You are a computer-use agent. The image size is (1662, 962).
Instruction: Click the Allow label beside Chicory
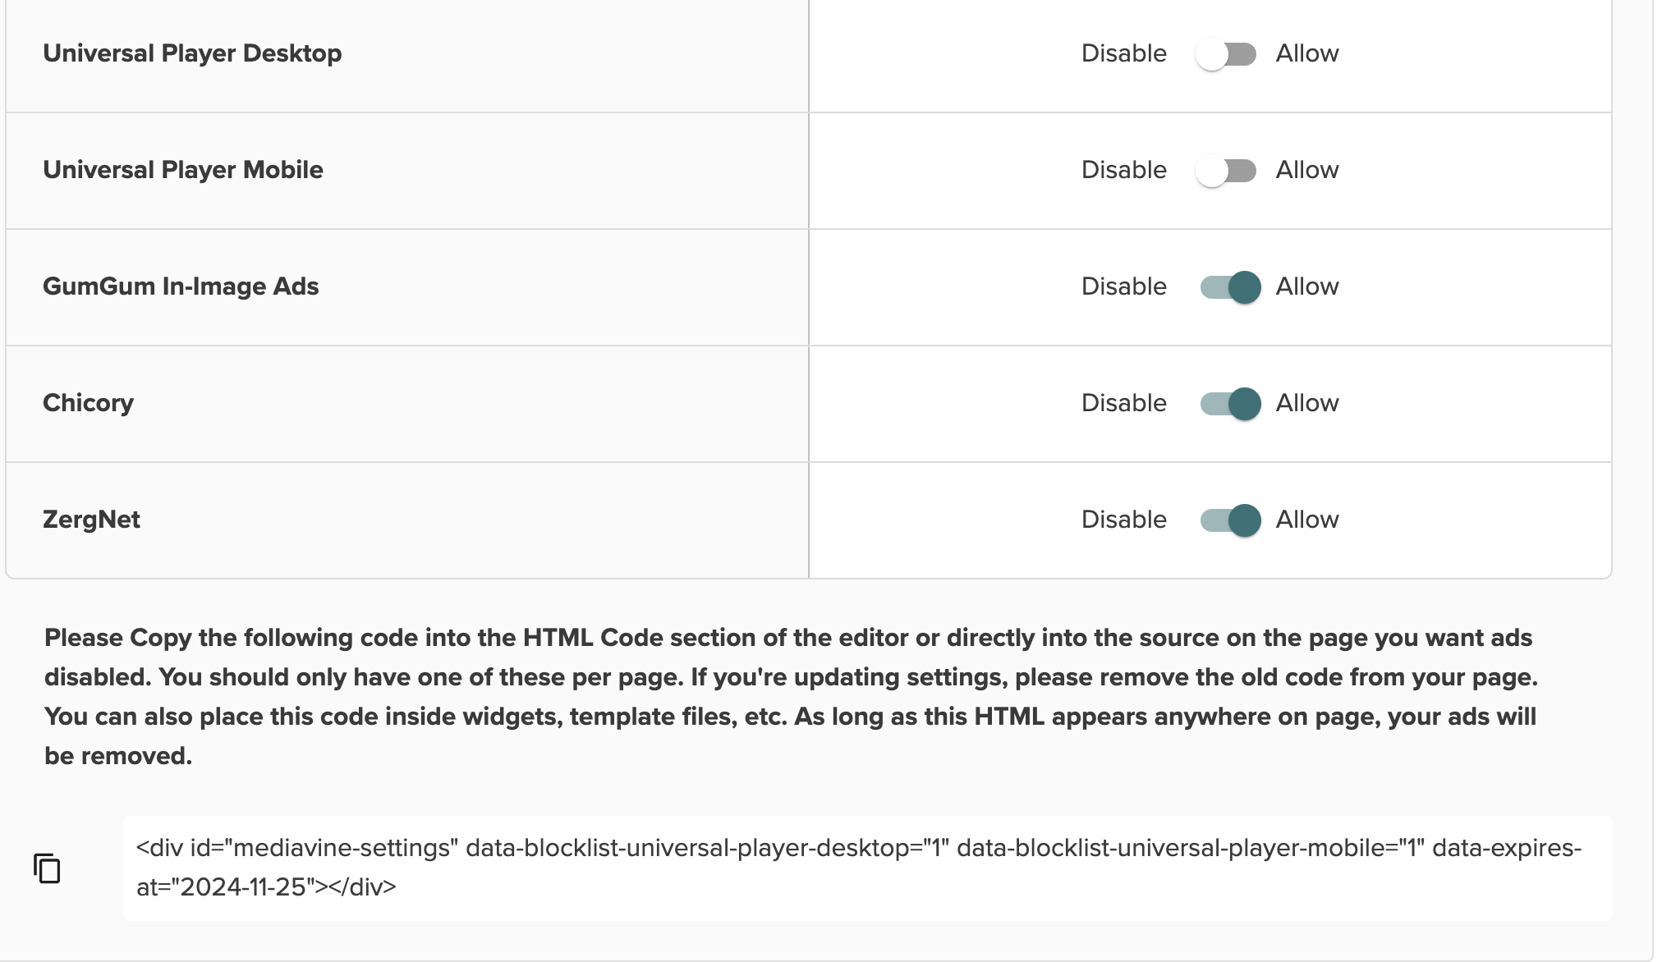[1306, 403]
